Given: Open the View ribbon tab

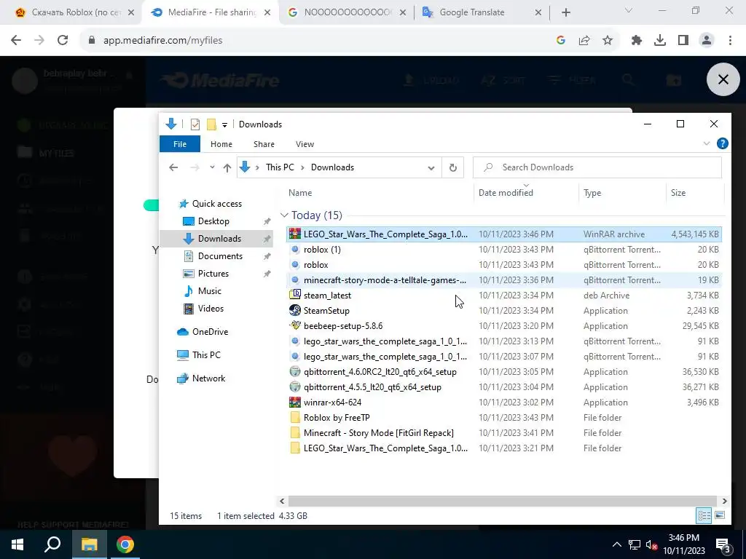Looking at the screenshot, I should point(305,144).
